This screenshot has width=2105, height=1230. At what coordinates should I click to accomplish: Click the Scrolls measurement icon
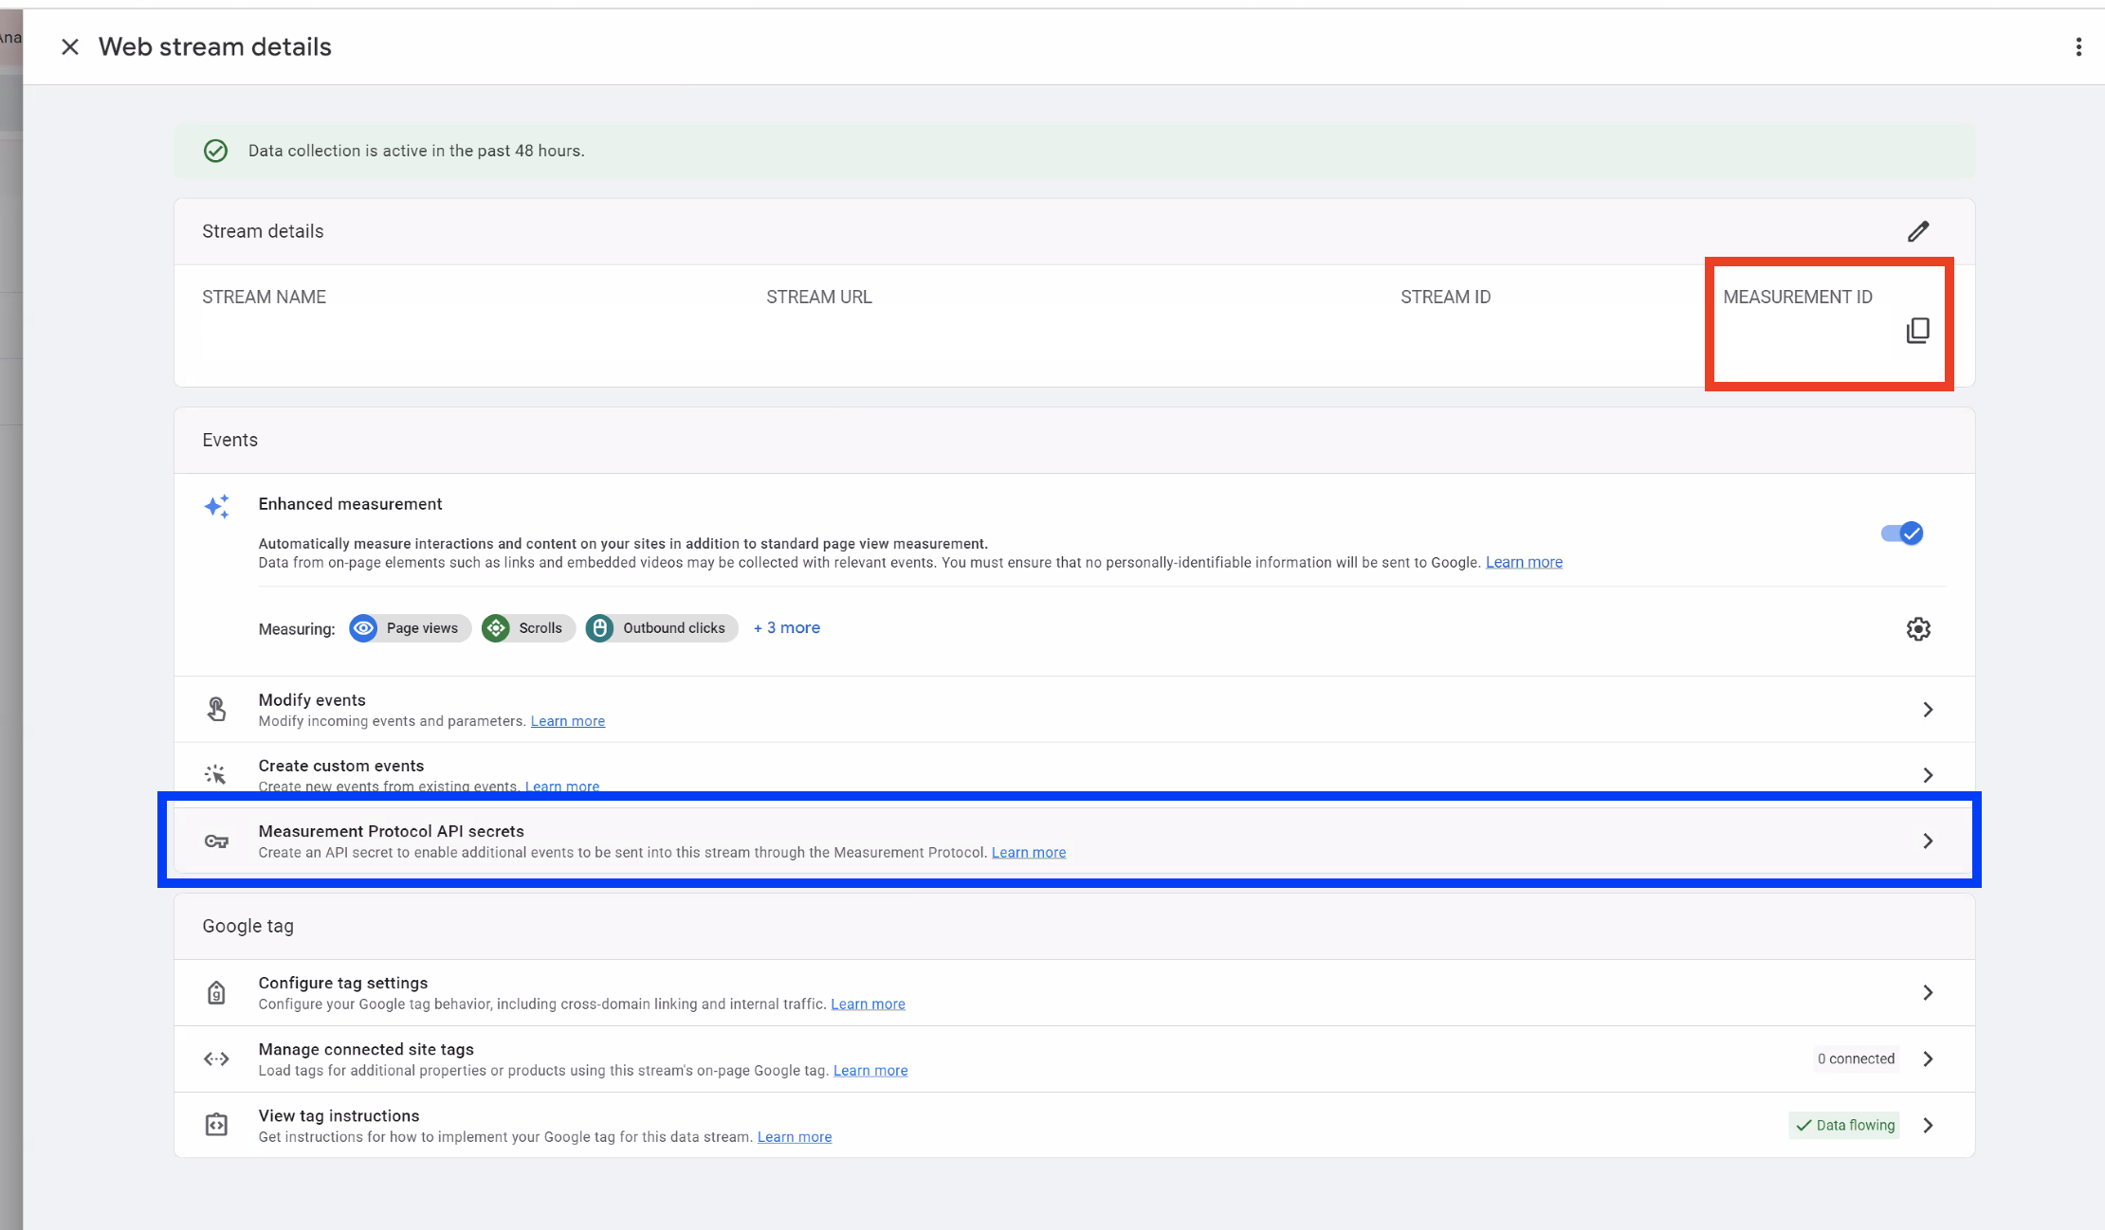pyautogui.click(x=496, y=628)
